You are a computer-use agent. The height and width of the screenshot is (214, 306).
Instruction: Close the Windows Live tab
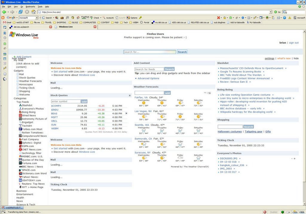tap(95, 27)
